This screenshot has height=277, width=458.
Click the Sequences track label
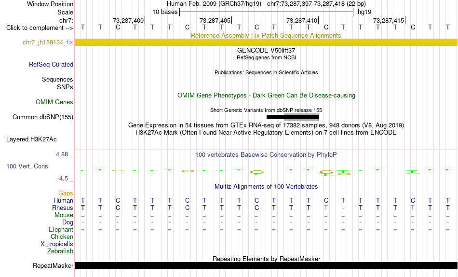pos(57,79)
